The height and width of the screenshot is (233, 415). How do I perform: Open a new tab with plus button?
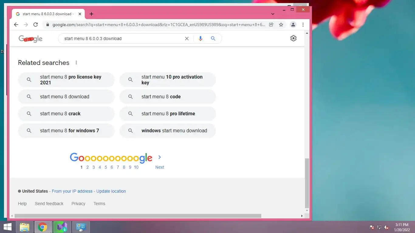(91, 14)
